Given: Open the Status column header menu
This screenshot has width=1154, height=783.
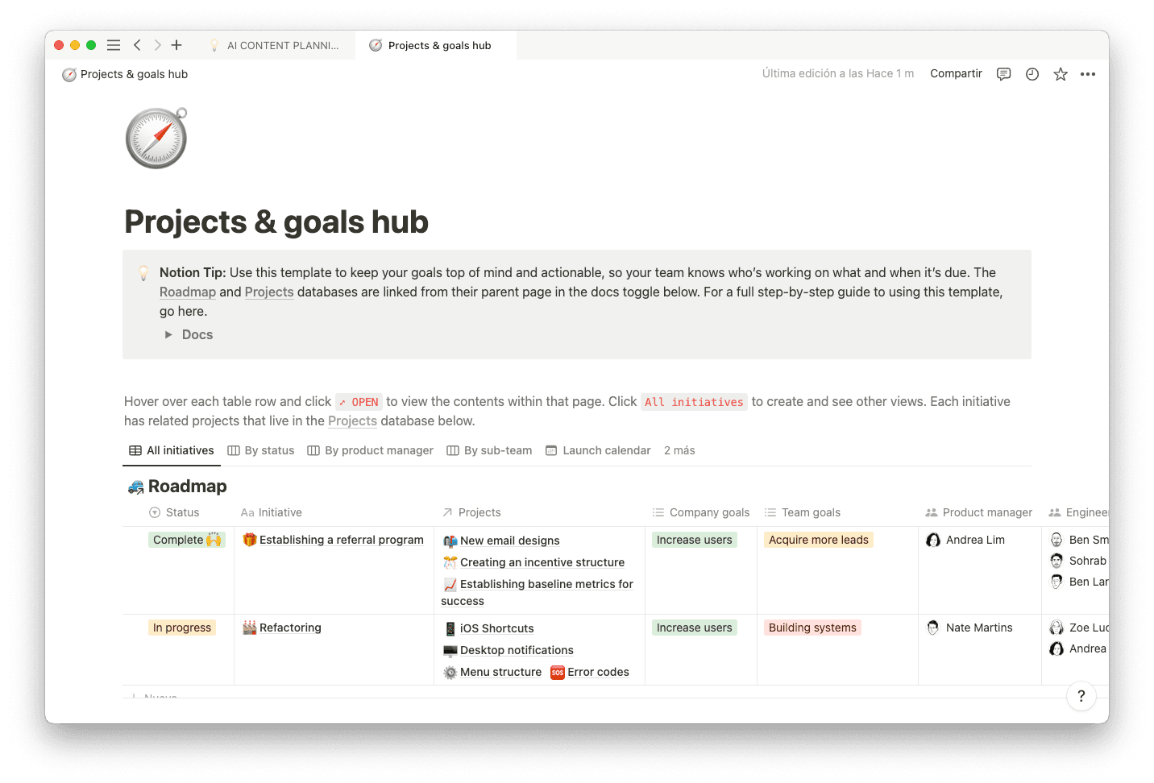Looking at the screenshot, I should [x=182, y=512].
